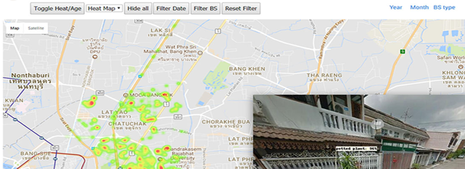Click the route 304 road shield
Viewport: 465px width, 169px height.
click(x=138, y=21)
